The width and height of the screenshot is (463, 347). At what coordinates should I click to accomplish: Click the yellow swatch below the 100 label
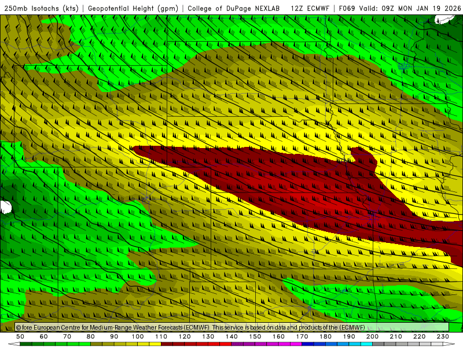click(144, 344)
